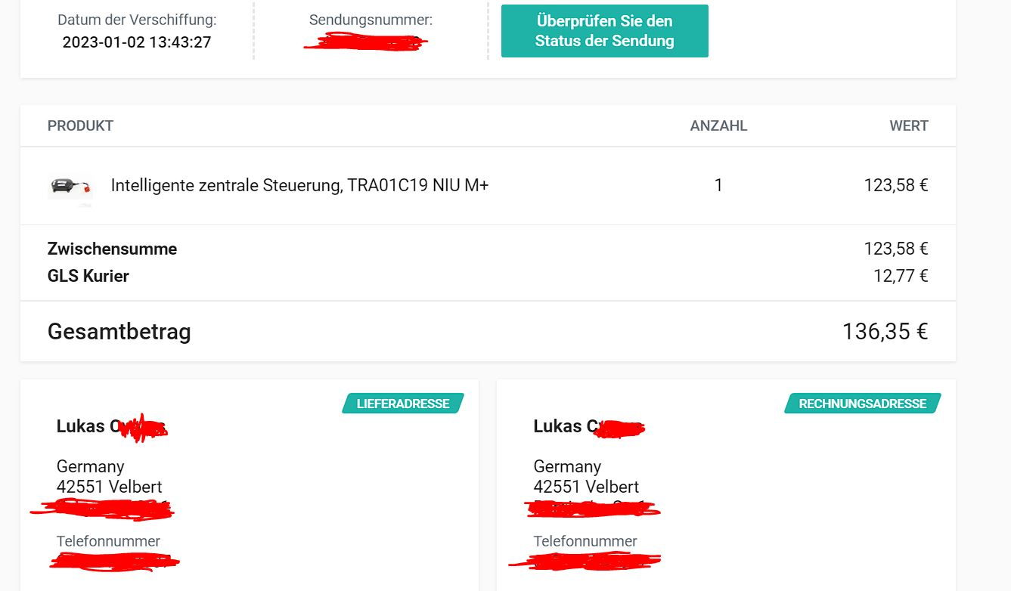Click the Überprüfen Sie den Status der Sendung button

tap(604, 31)
